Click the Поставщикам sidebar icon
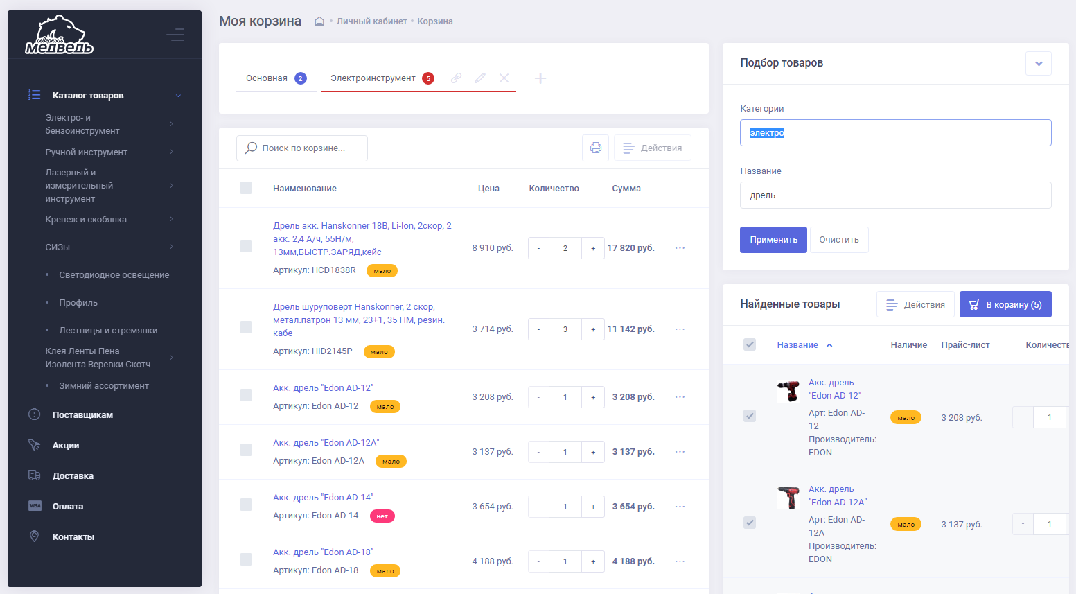The height and width of the screenshot is (594, 1076). 34,414
